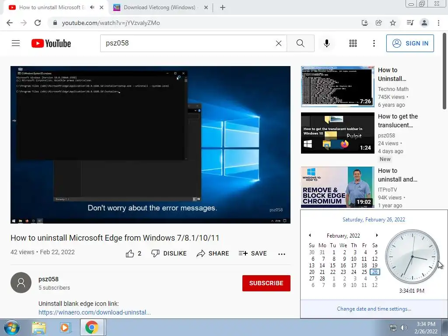448x336 pixels.
Task: Mute the tab via speaker icon
Action: [92, 7]
